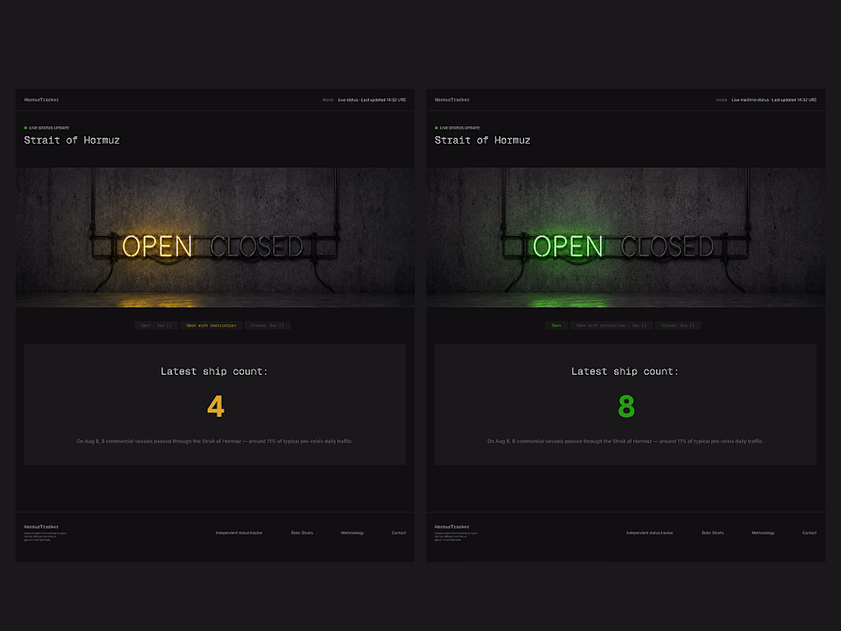Click Latest ship count label in left mockup

coord(215,371)
